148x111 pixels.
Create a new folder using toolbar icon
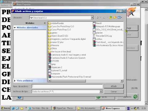coord(115,18)
